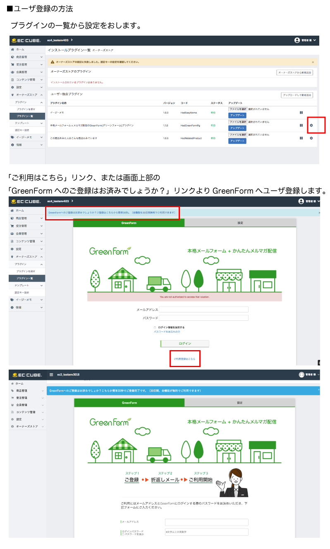This screenshot has height=549, width=330.
Task: Click pause icon in the HsdRelatedProduct row
Action: 301,138
